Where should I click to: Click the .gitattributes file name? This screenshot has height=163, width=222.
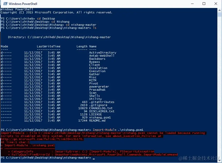pos(102,102)
